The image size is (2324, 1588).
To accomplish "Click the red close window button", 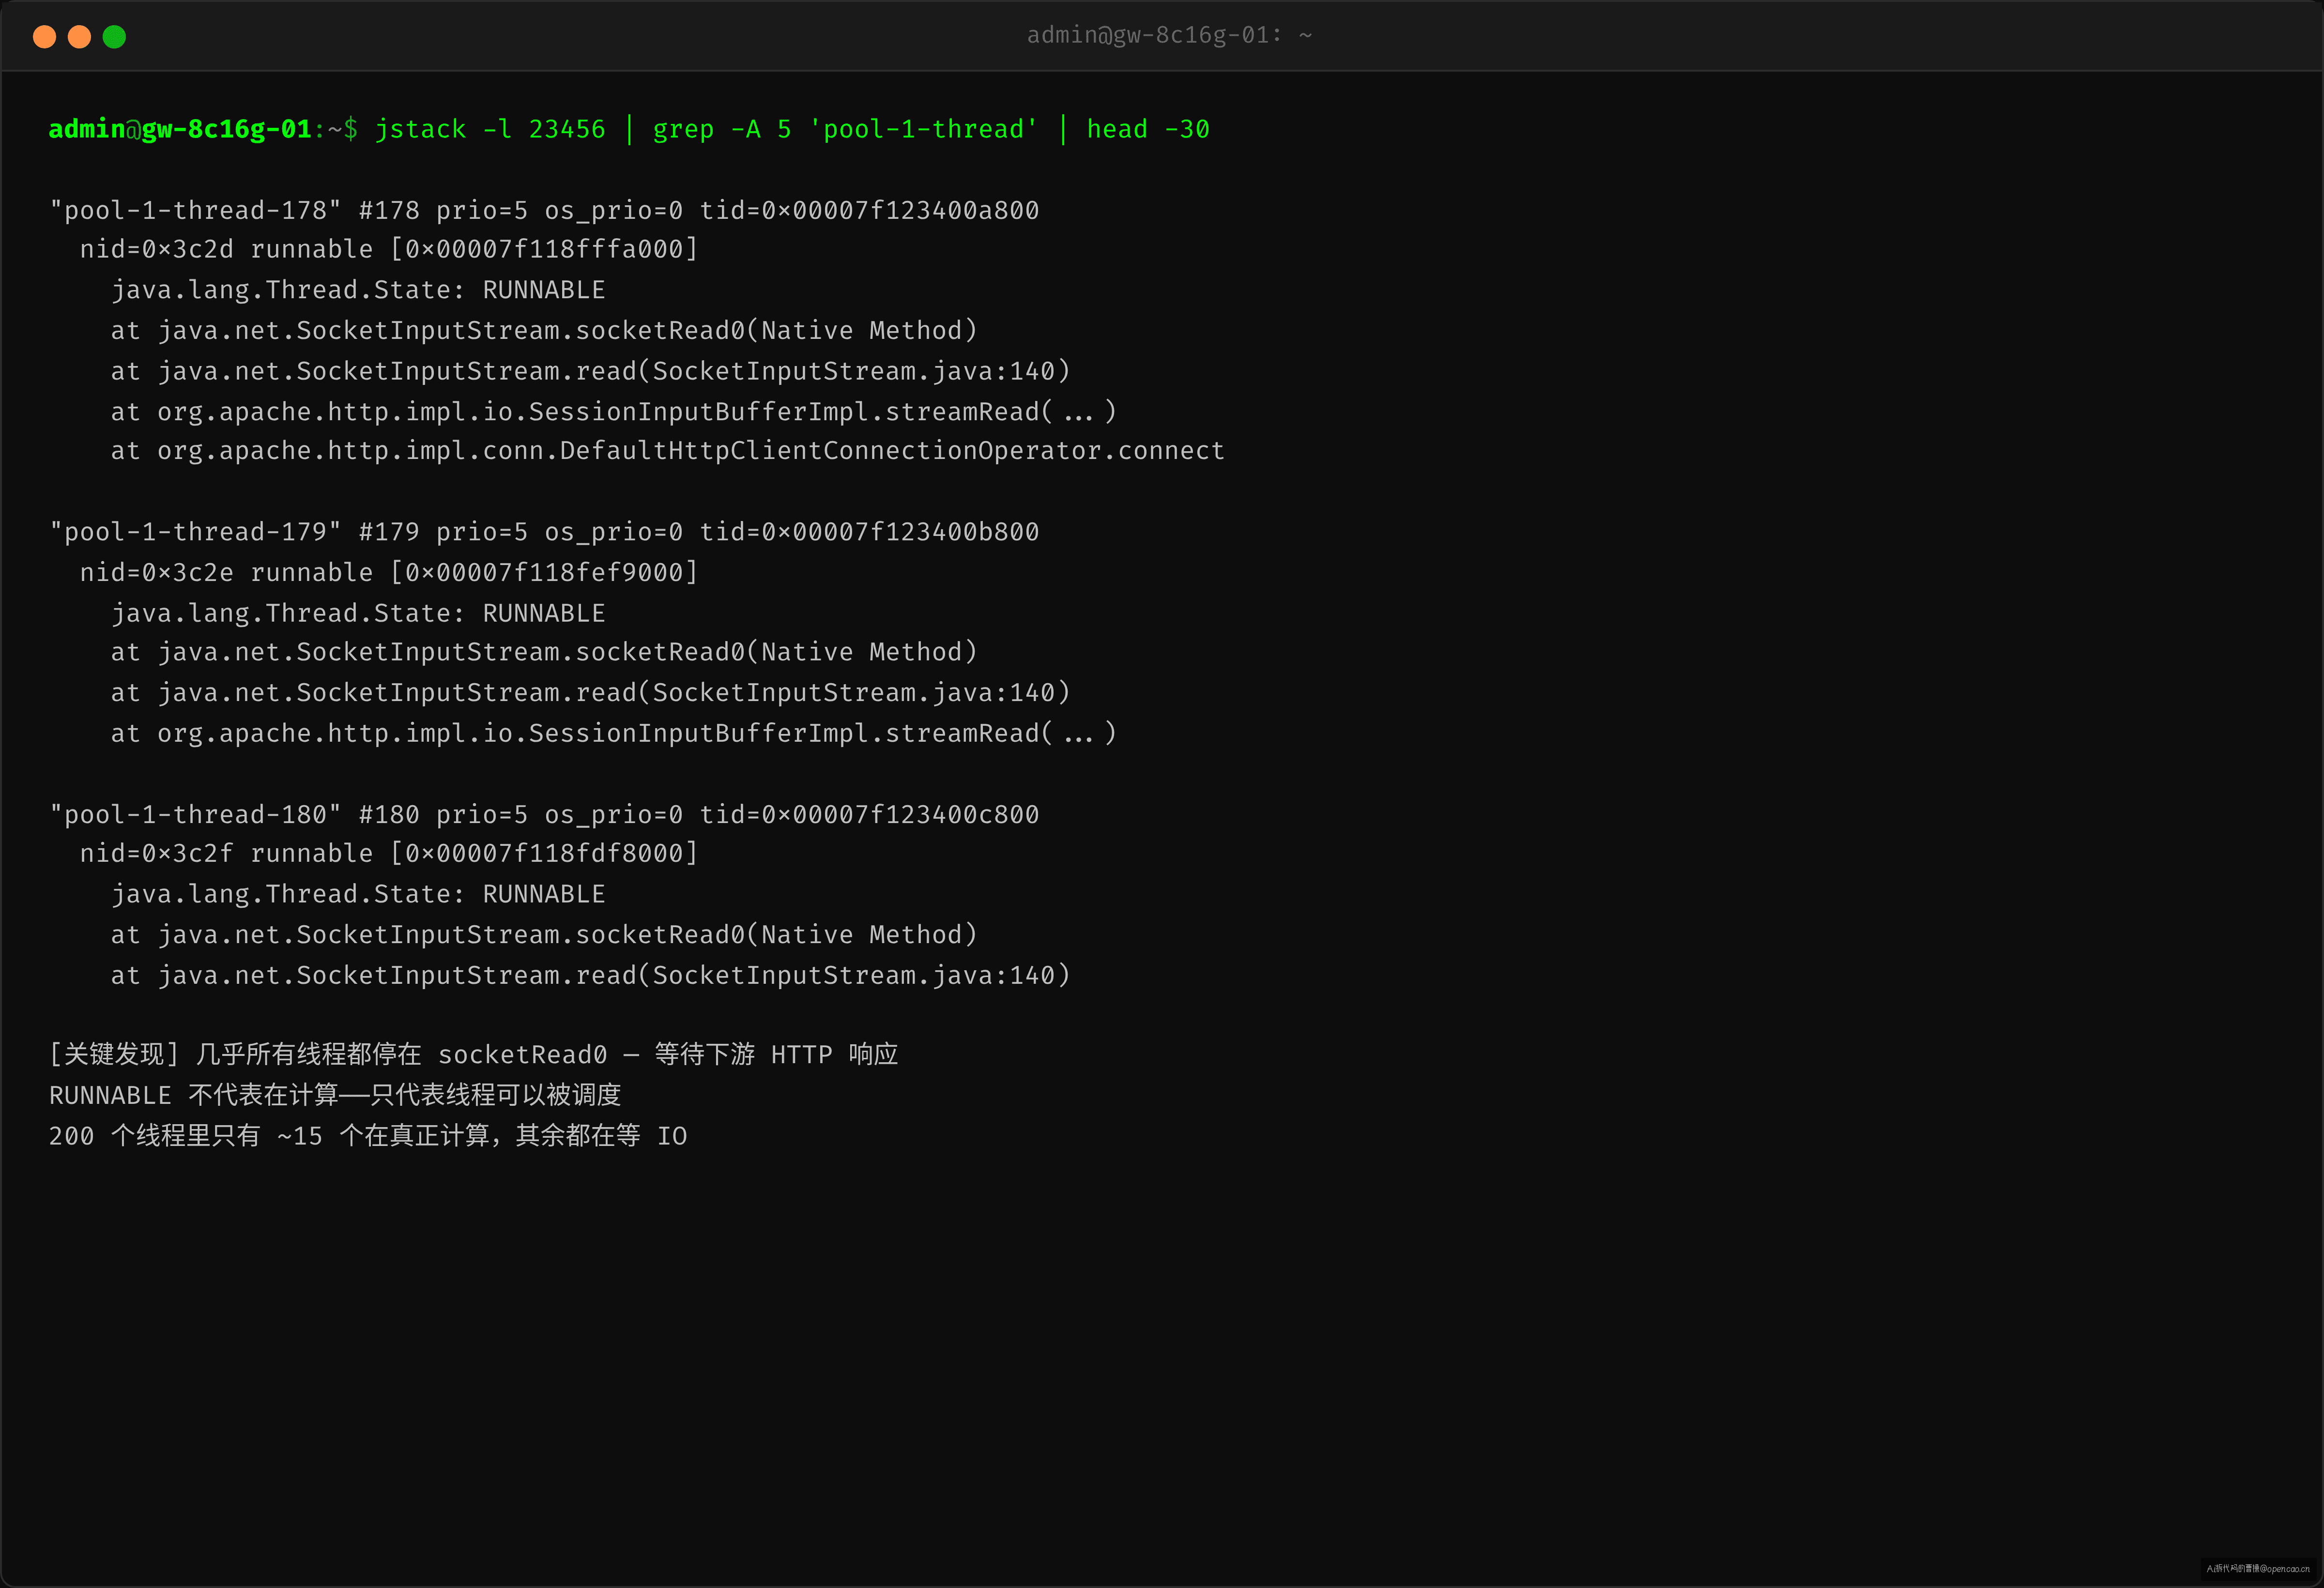I will point(44,37).
